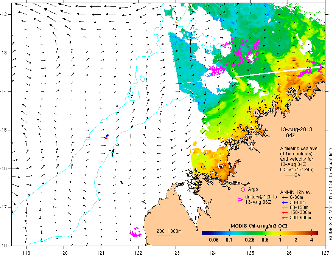Click the longitude axis label '125'

[x=251, y=253]
